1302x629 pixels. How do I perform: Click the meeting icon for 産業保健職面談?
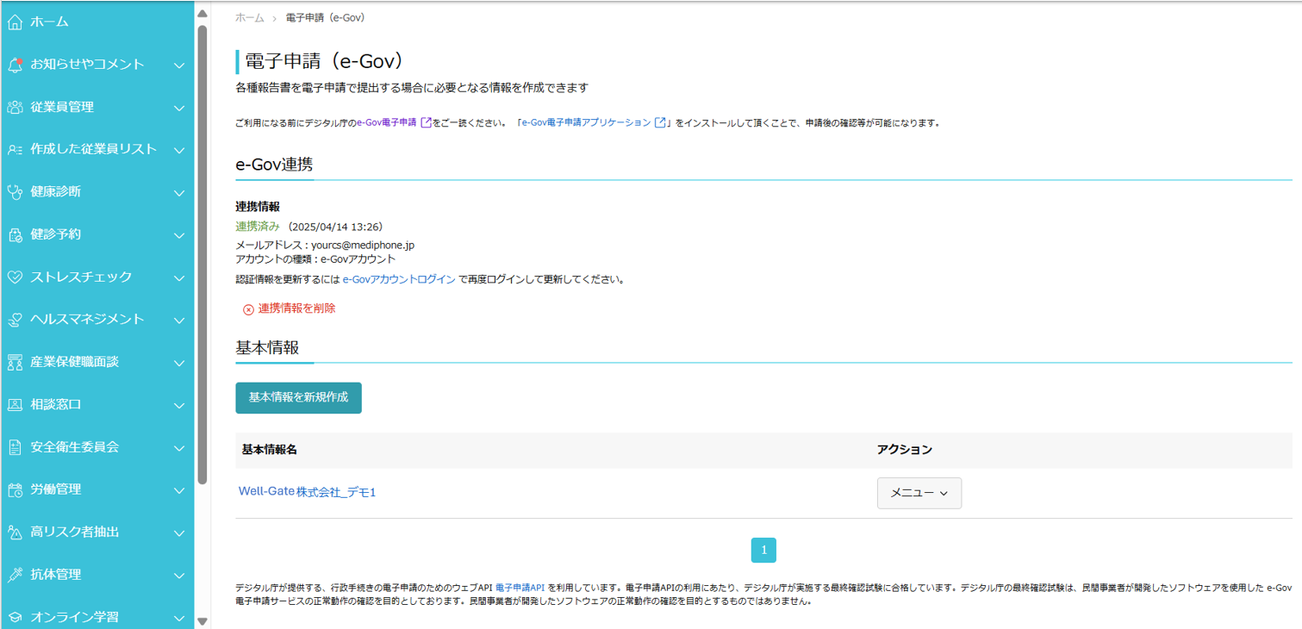(15, 363)
